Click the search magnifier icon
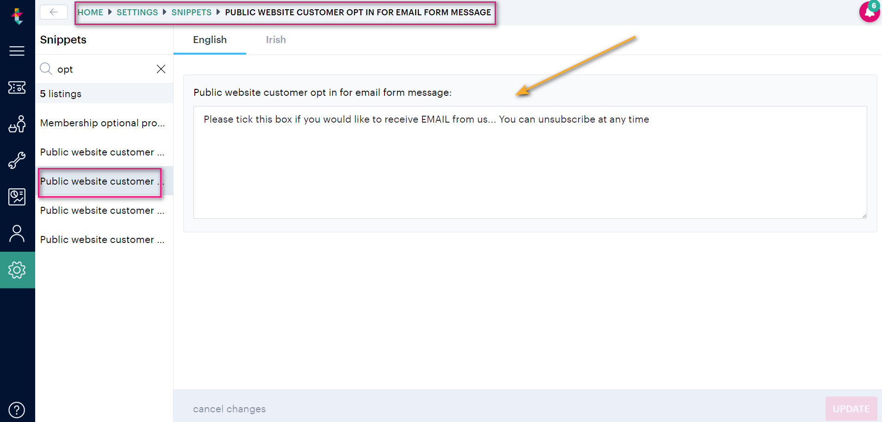The image size is (882, 422). coord(46,69)
